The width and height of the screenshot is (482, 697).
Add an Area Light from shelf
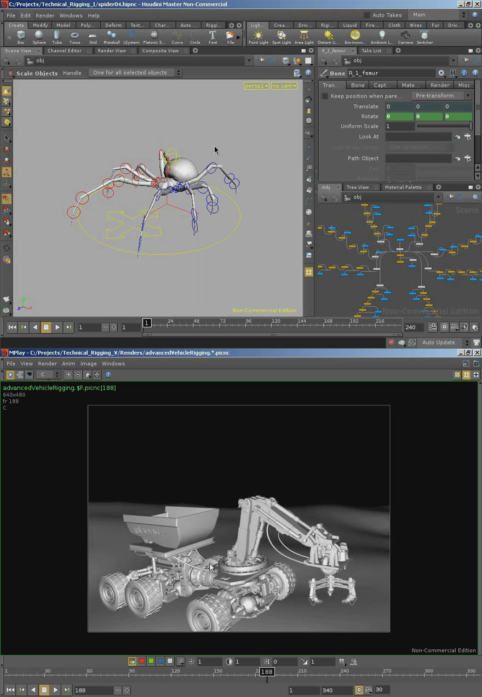point(304,37)
